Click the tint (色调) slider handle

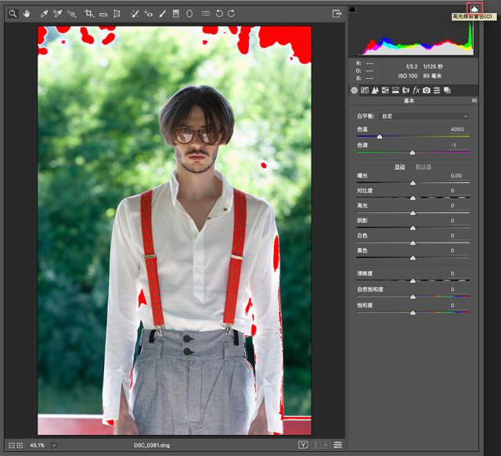(413, 153)
